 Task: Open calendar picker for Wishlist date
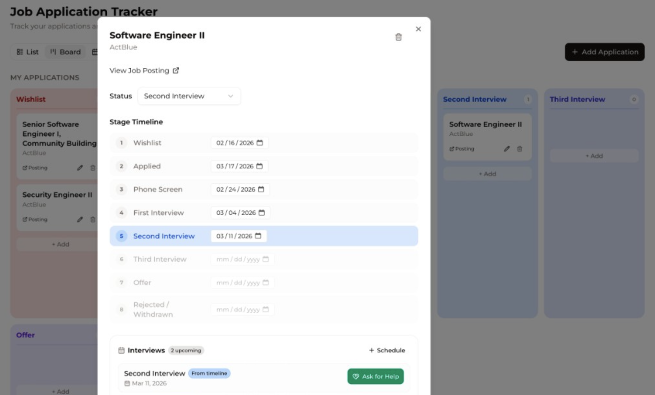[x=260, y=143]
